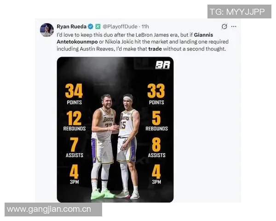Image resolution: width=276 pixels, height=221 pixels.
Task: Click the green affiliate badge icon
Action: 98,27
